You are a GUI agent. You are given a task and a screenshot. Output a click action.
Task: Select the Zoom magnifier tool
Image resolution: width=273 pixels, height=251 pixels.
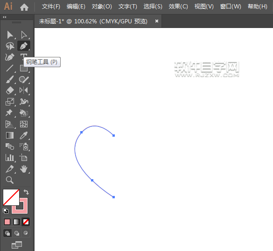coord(10,180)
